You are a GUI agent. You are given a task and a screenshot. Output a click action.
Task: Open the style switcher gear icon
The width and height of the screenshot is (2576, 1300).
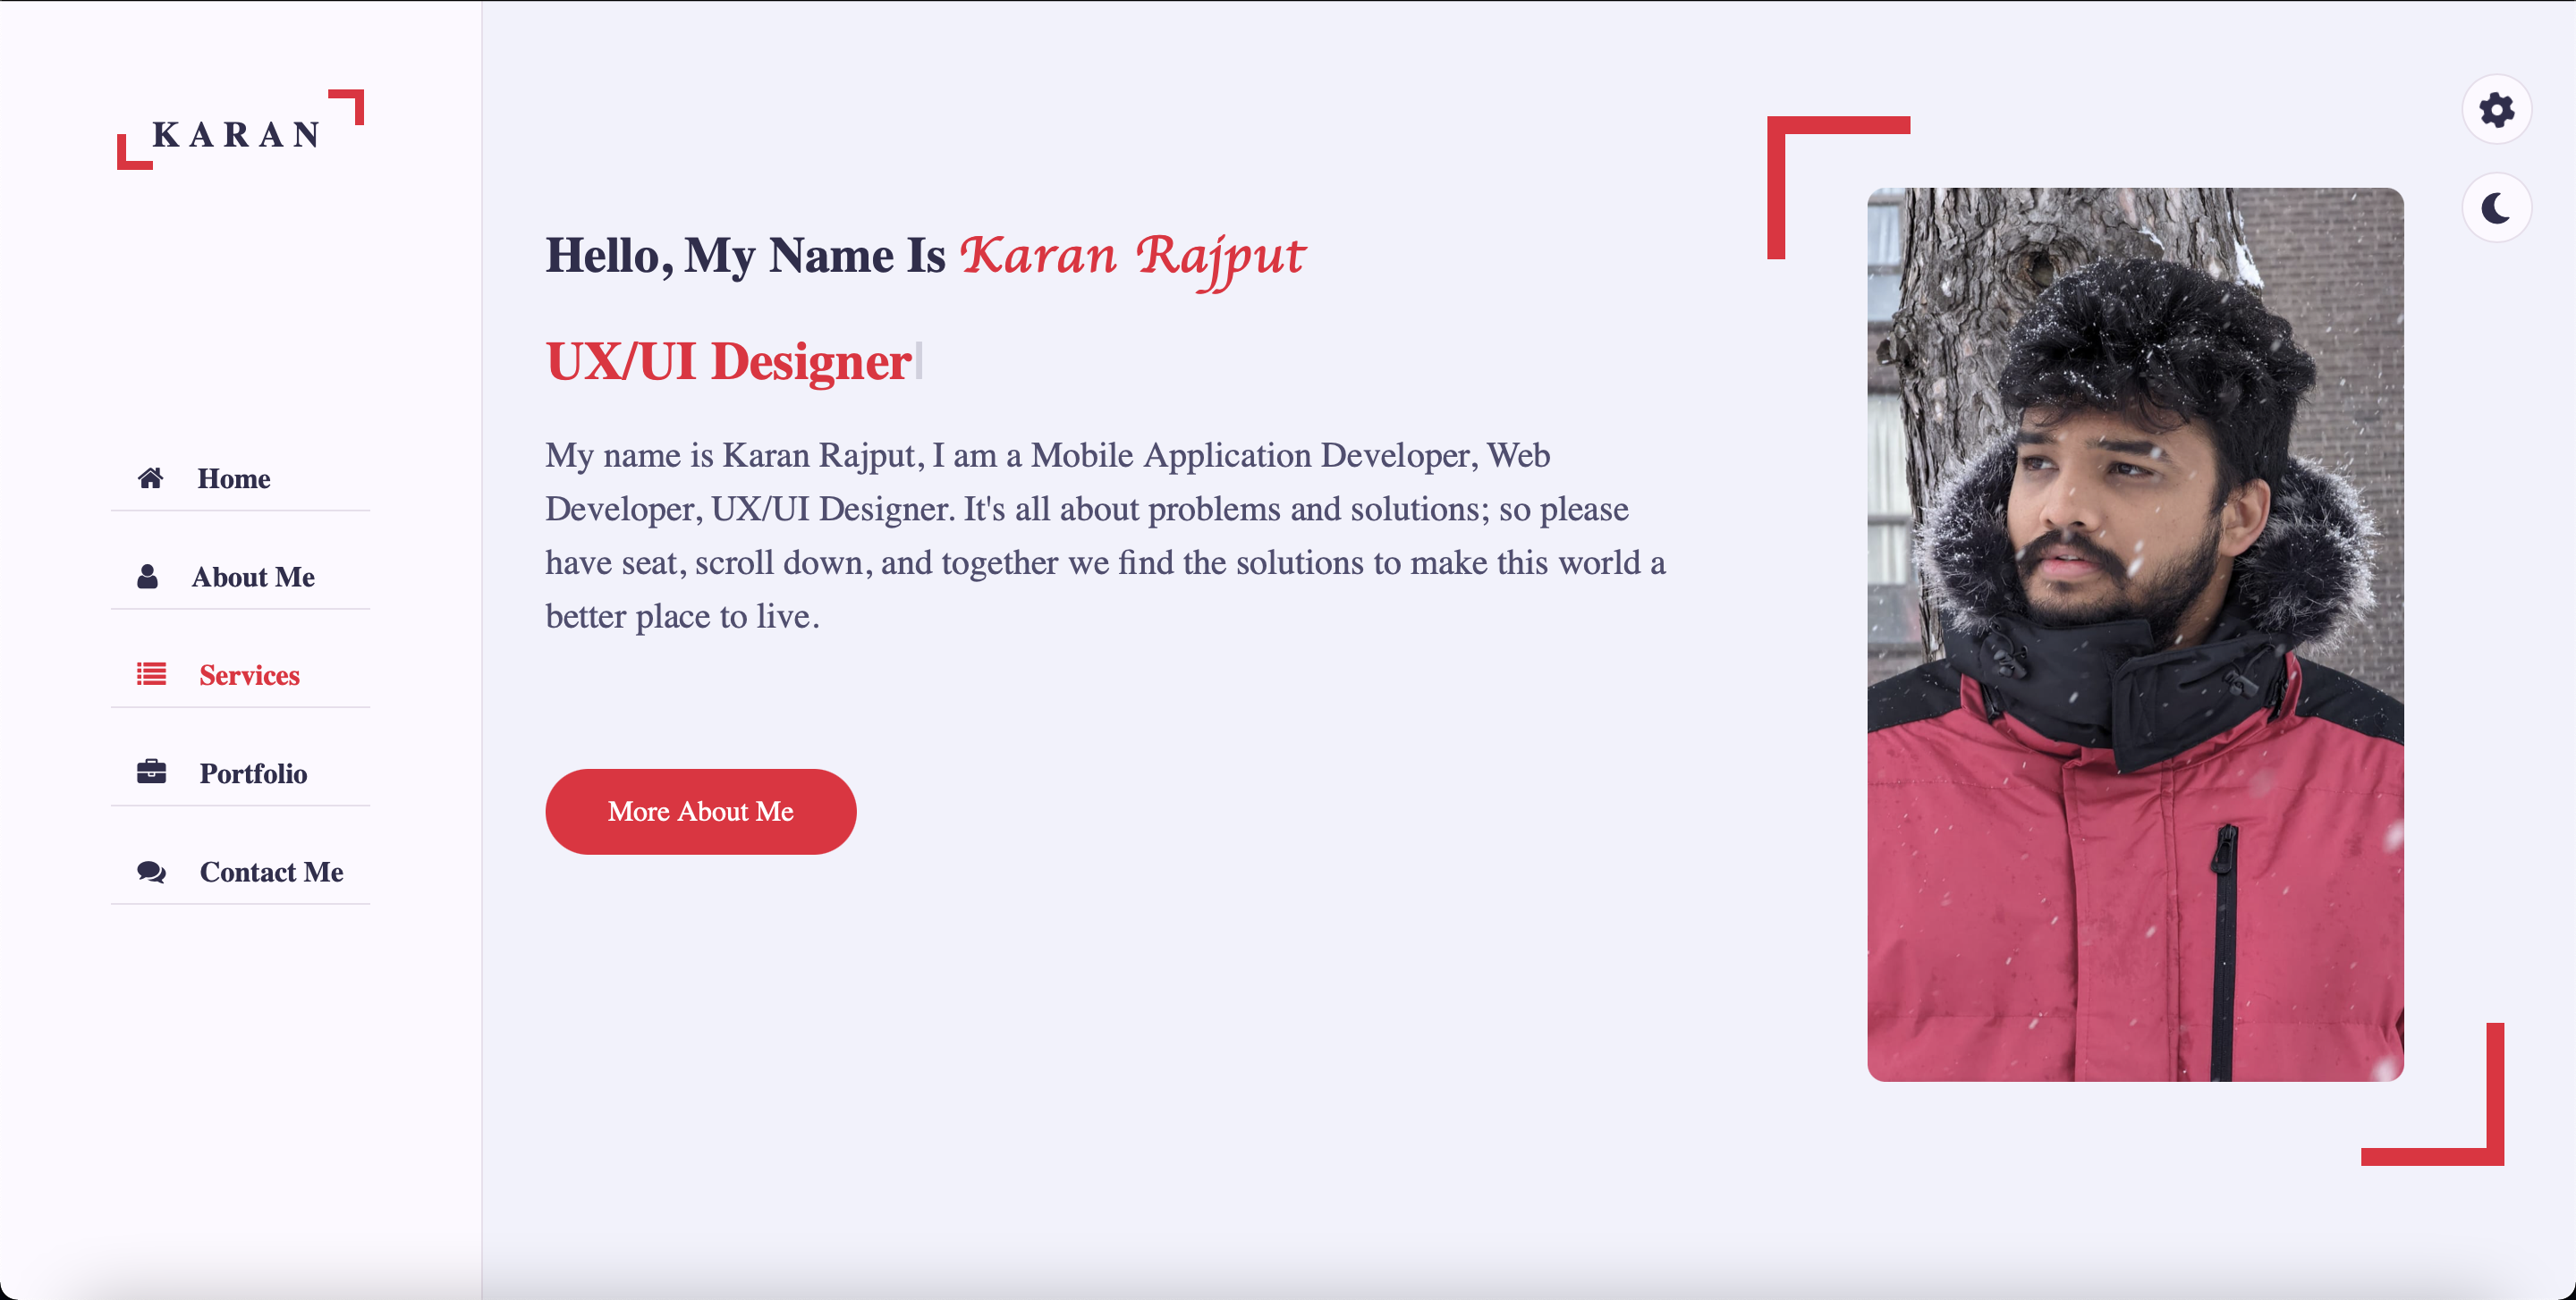pos(2496,109)
